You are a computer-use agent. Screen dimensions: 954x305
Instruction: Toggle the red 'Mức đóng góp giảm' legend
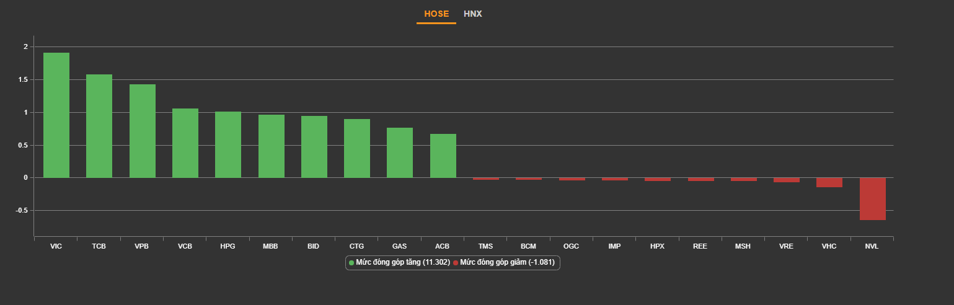(x=503, y=263)
